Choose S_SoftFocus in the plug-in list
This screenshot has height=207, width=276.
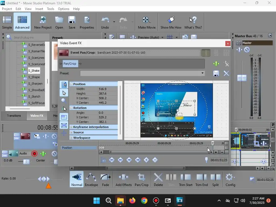(36, 103)
